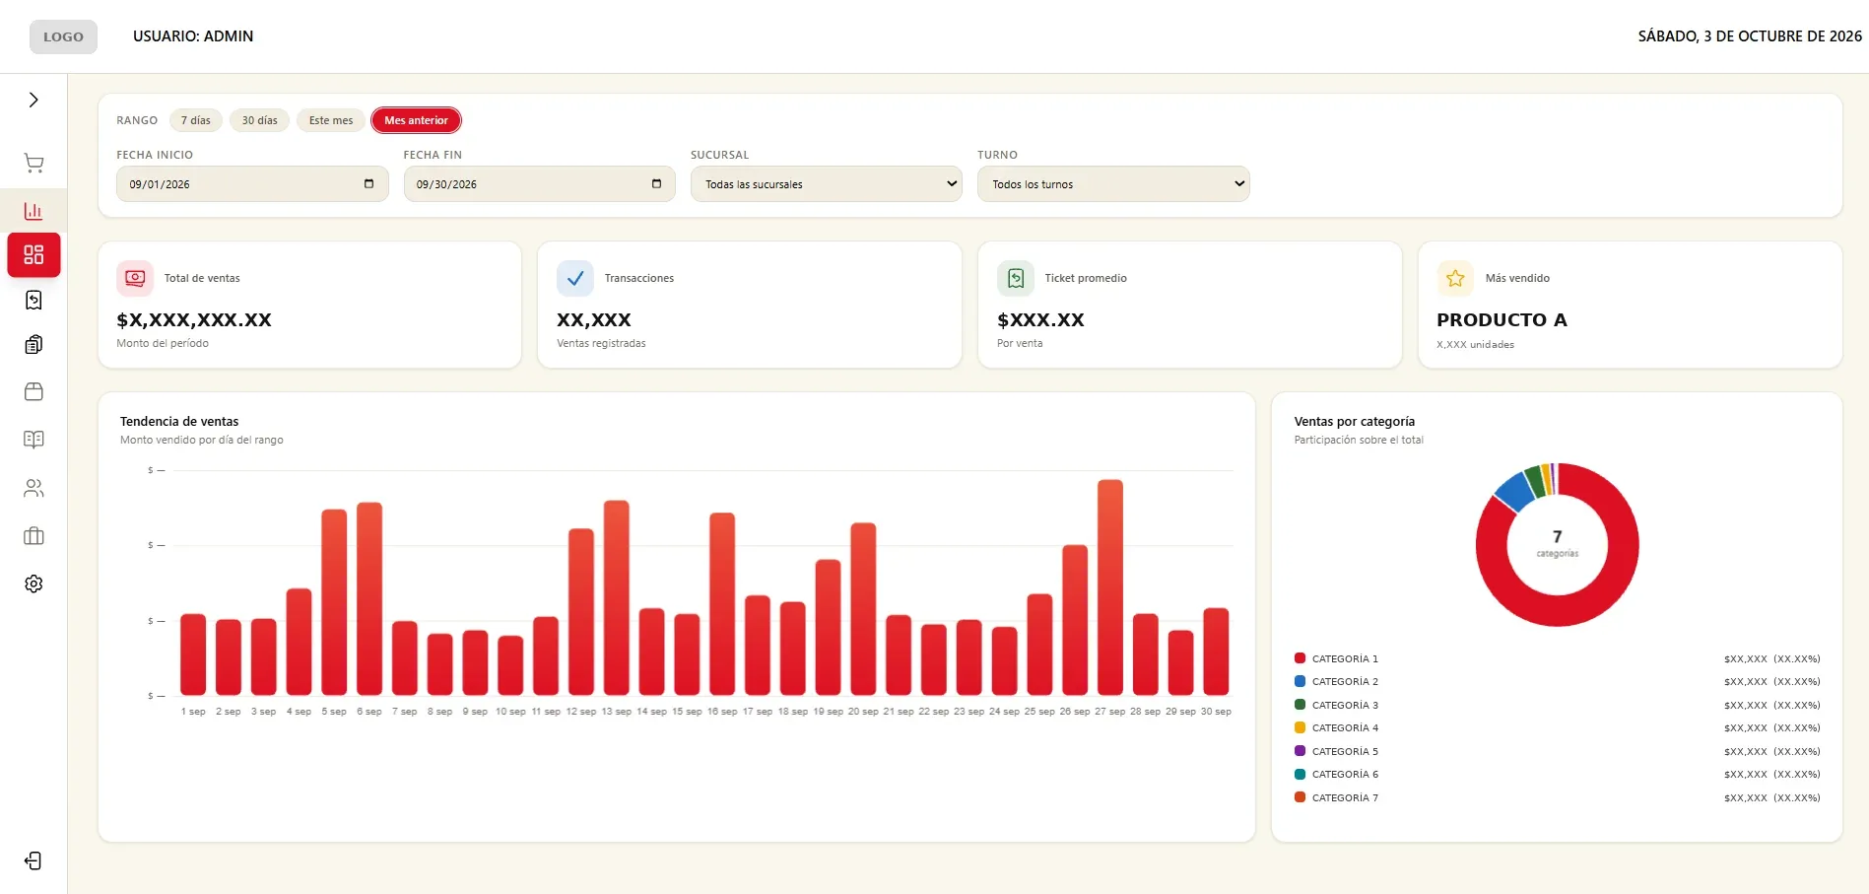Click the logout icon at sidebar bottom
Viewport: 1869px width, 894px height.
click(33, 861)
